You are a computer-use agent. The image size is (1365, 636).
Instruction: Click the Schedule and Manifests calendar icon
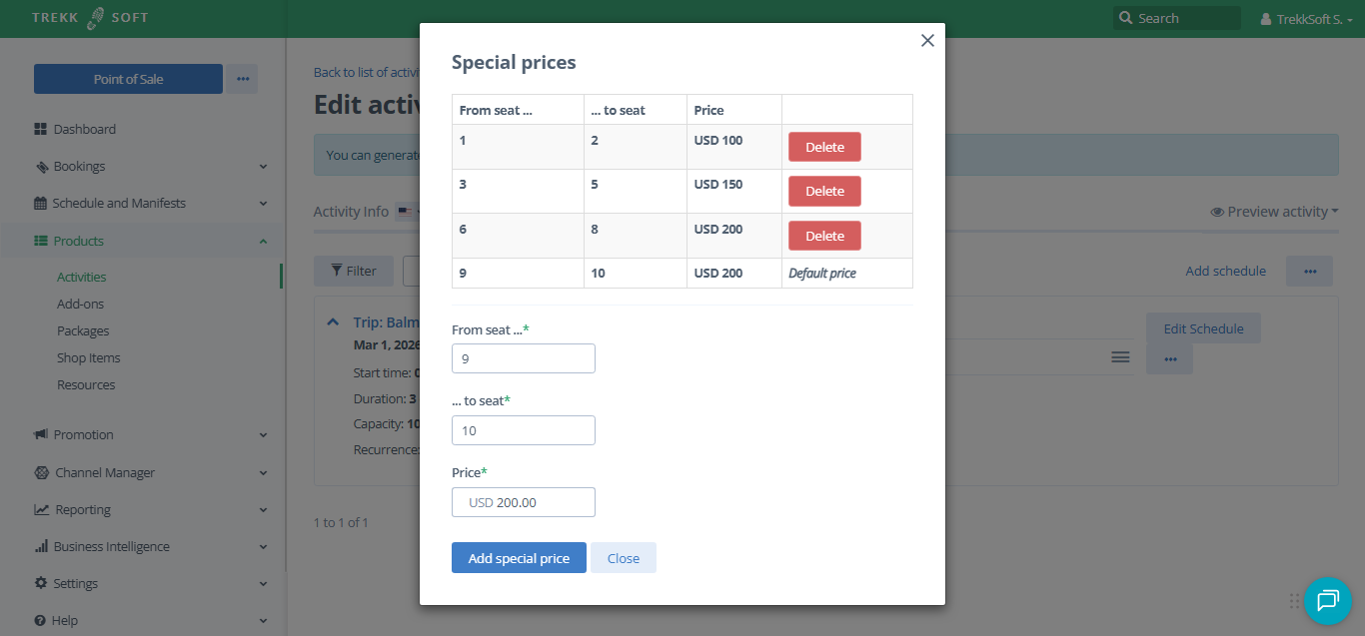pos(41,204)
